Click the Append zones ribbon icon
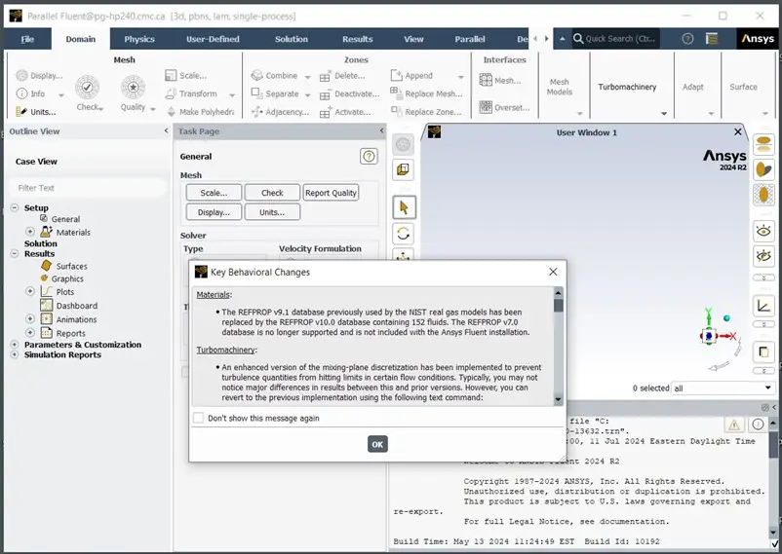The height and width of the screenshot is (554, 782). (397, 75)
